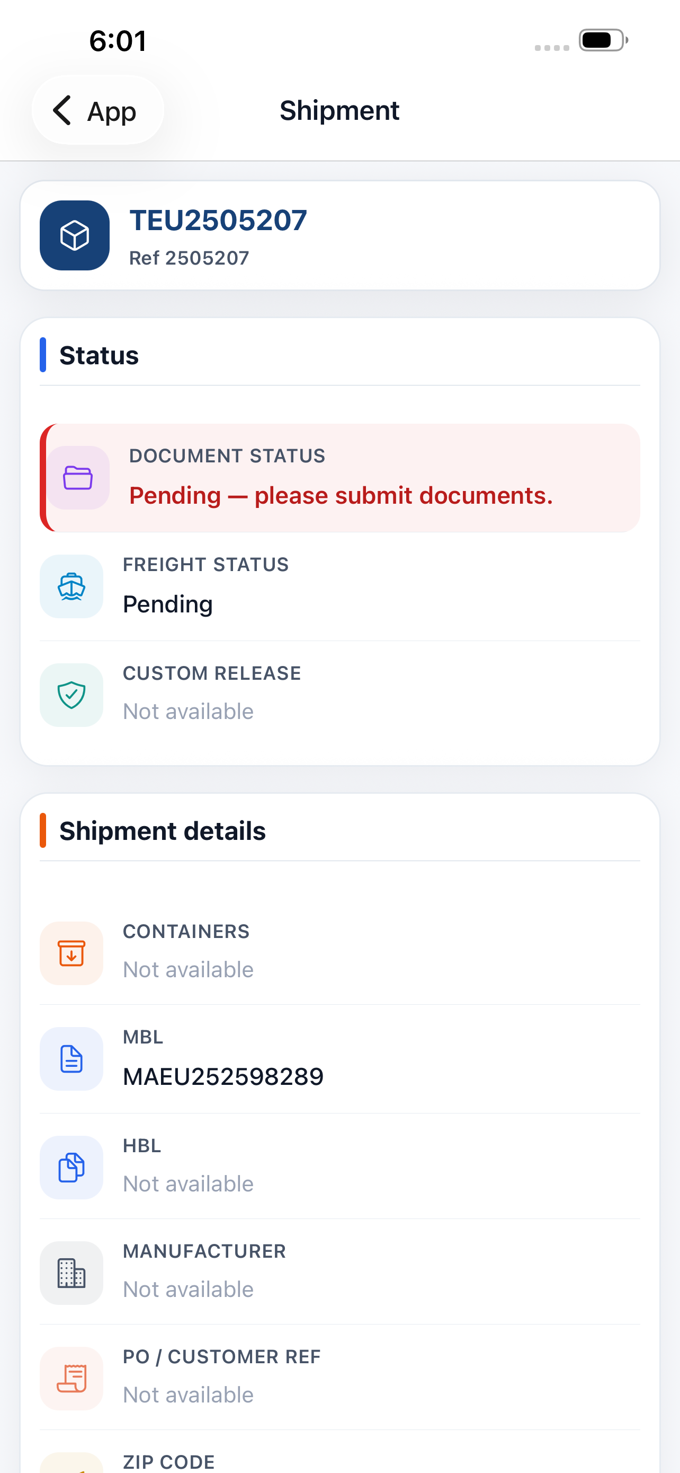
Task: Select shipment number TEU2505207 heading
Action: 218,220
